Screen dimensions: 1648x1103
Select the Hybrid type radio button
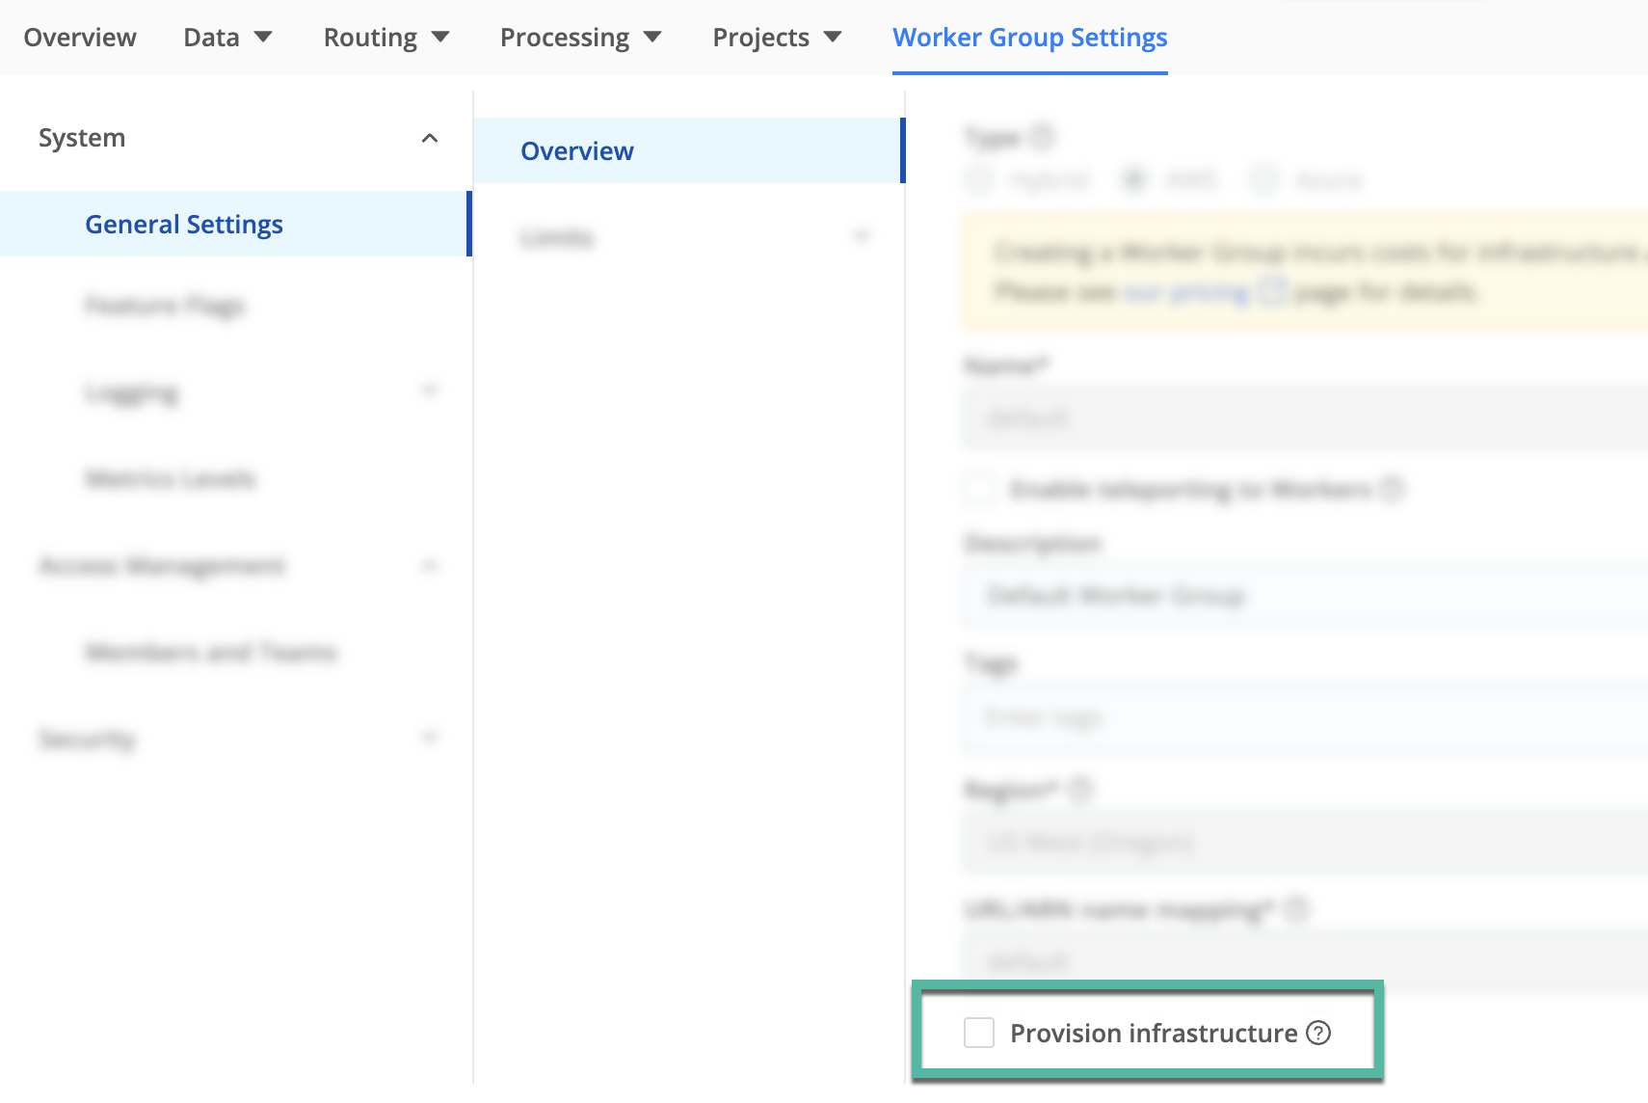tap(979, 179)
